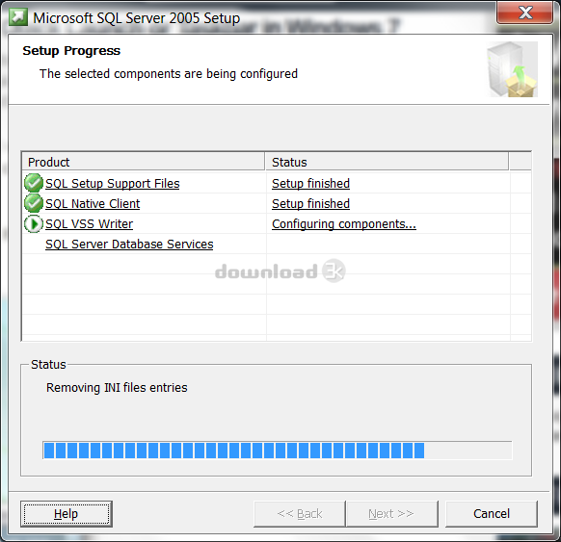
Task: Open the SQL Native Client link
Action: click(93, 204)
